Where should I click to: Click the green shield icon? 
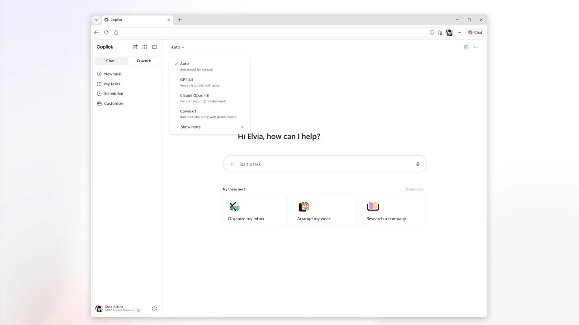pyautogui.click(x=466, y=47)
